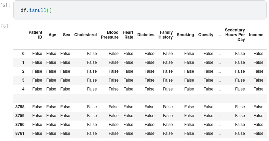Click row index 8758 label

20,107
